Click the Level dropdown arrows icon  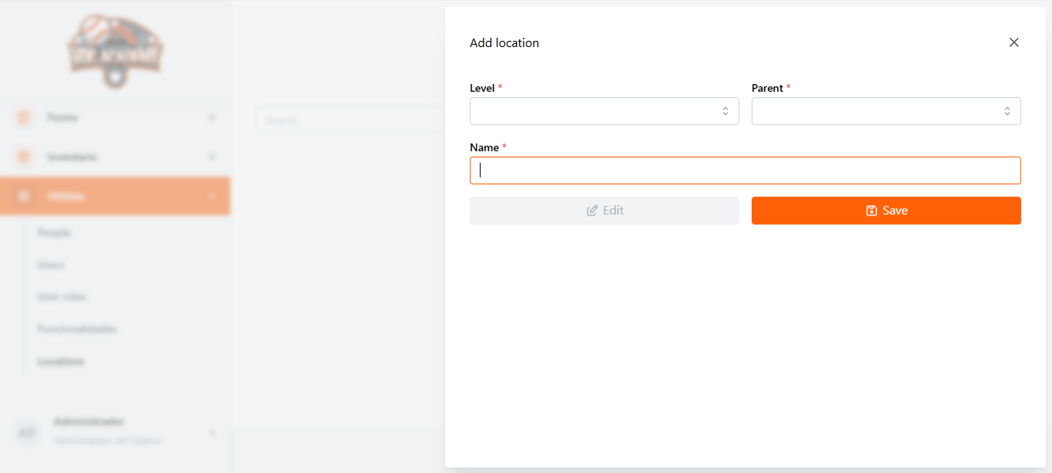click(725, 111)
